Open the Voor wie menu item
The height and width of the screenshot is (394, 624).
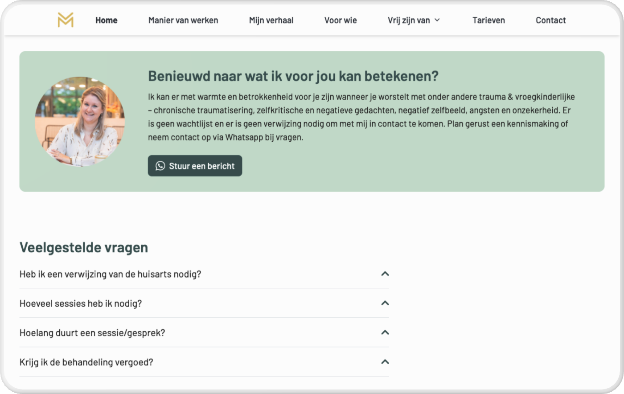pyautogui.click(x=341, y=20)
